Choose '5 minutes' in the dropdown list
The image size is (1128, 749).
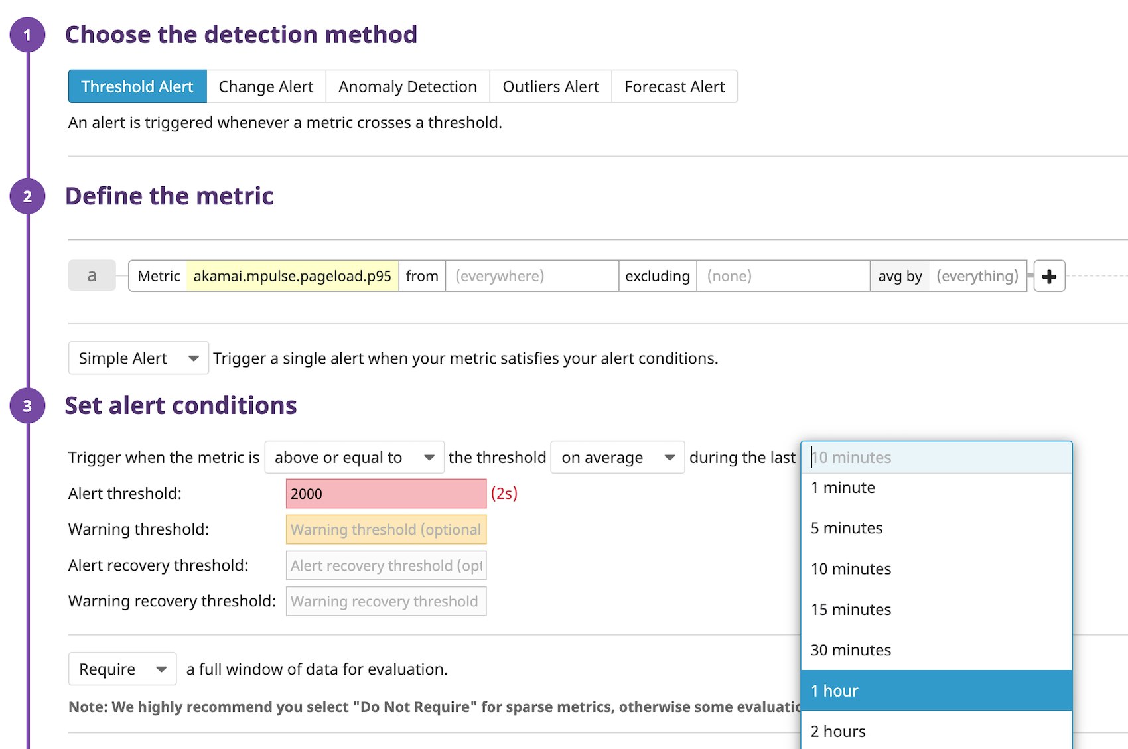936,528
